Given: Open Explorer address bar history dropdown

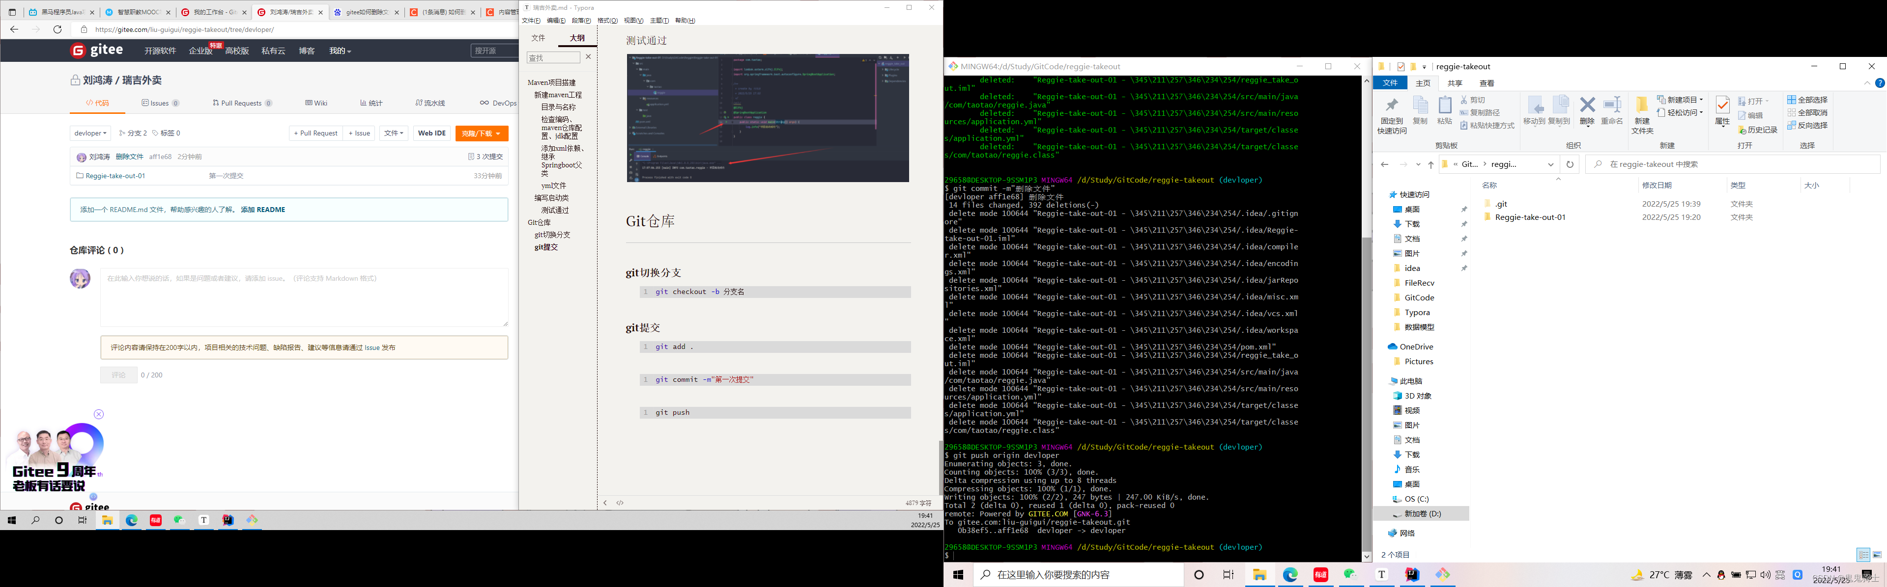Looking at the screenshot, I should (x=1551, y=164).
